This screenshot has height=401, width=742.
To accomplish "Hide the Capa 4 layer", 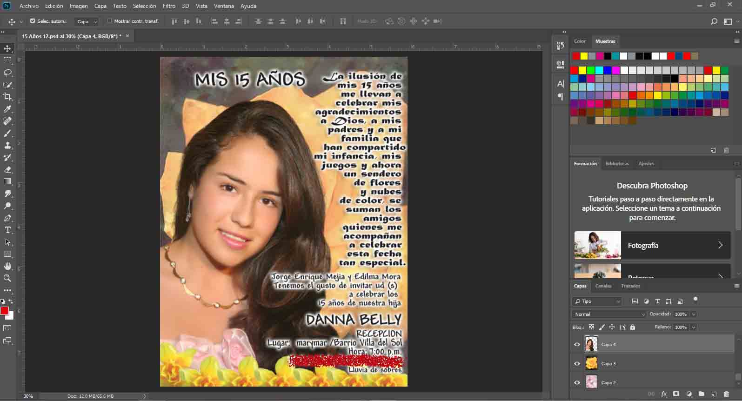I will click(x=577, y=345).
